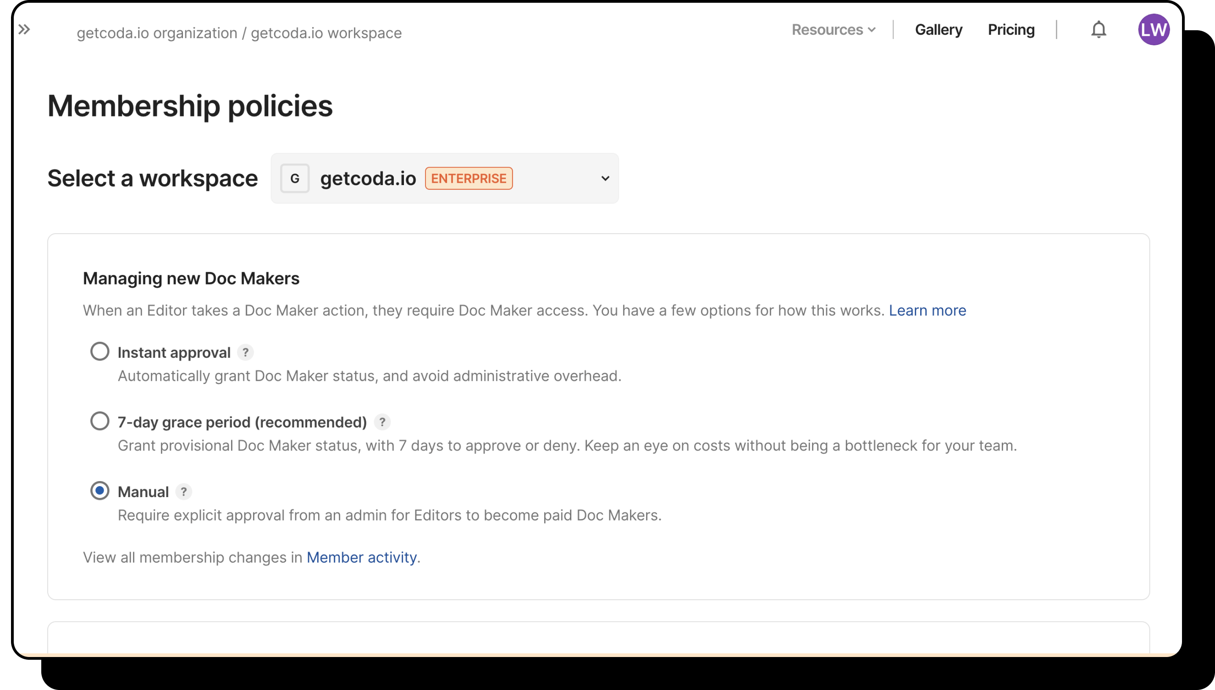Open the Resources dropdown menu
The image size is (1215, 690).
click(833, 30)
